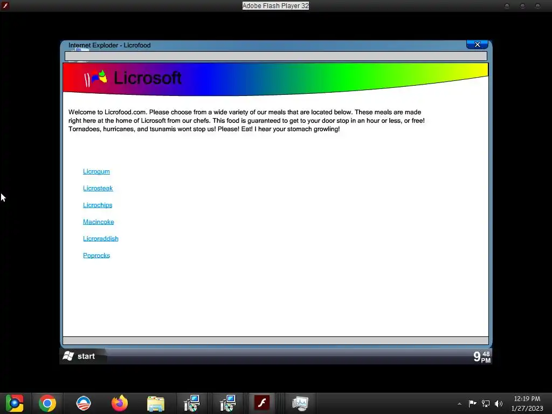The height and width of the screenshot is (414, 552).
Task: Open the second installer setup icon in the taskbar
Action: (228, 403)
